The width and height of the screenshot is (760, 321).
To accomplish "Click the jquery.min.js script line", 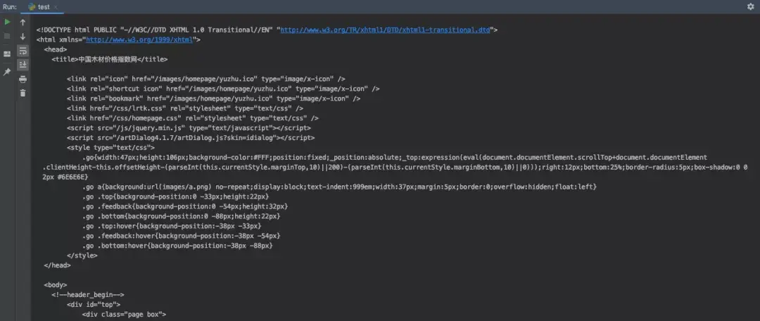I will [x=189, y=128].
